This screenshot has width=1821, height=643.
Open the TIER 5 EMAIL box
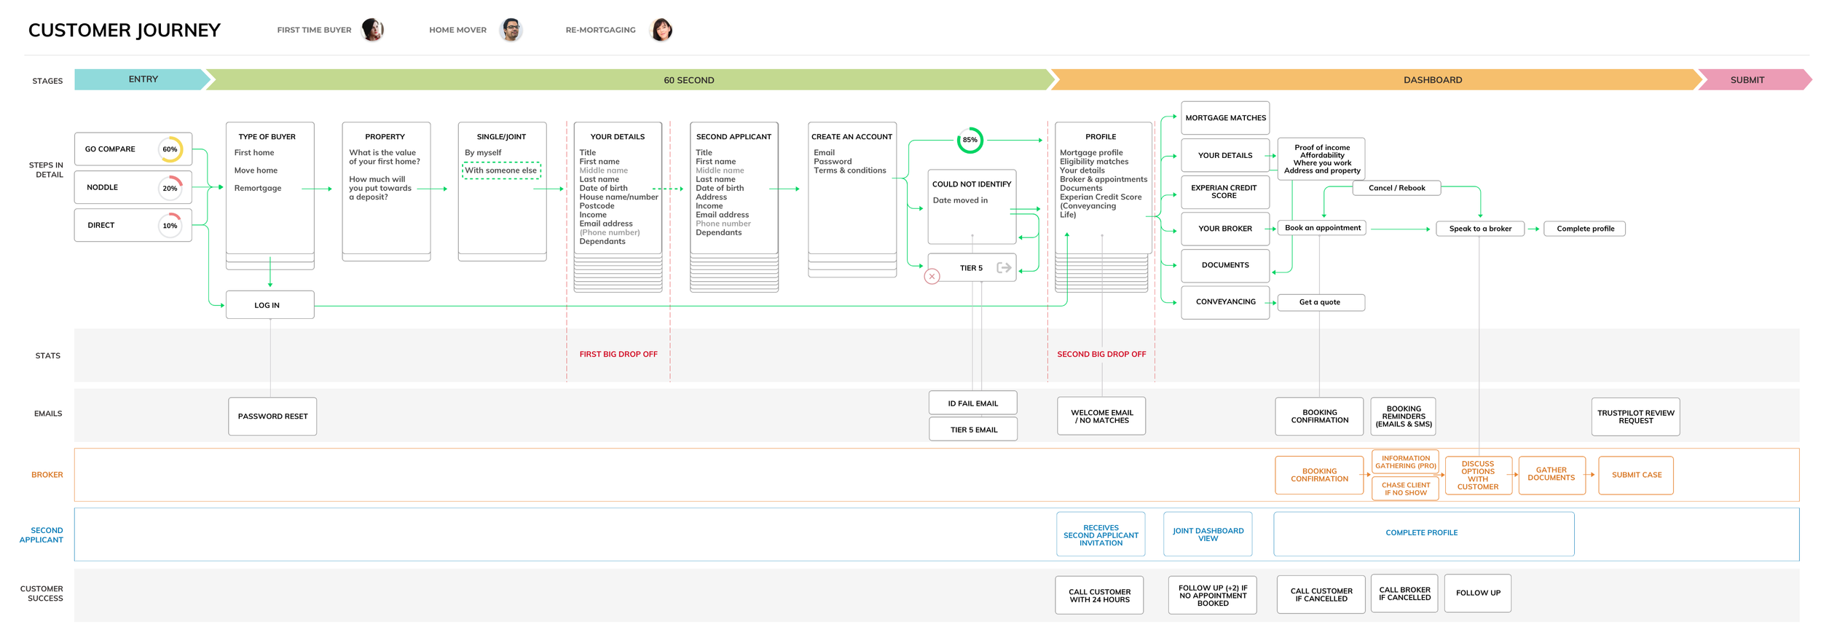973,430
